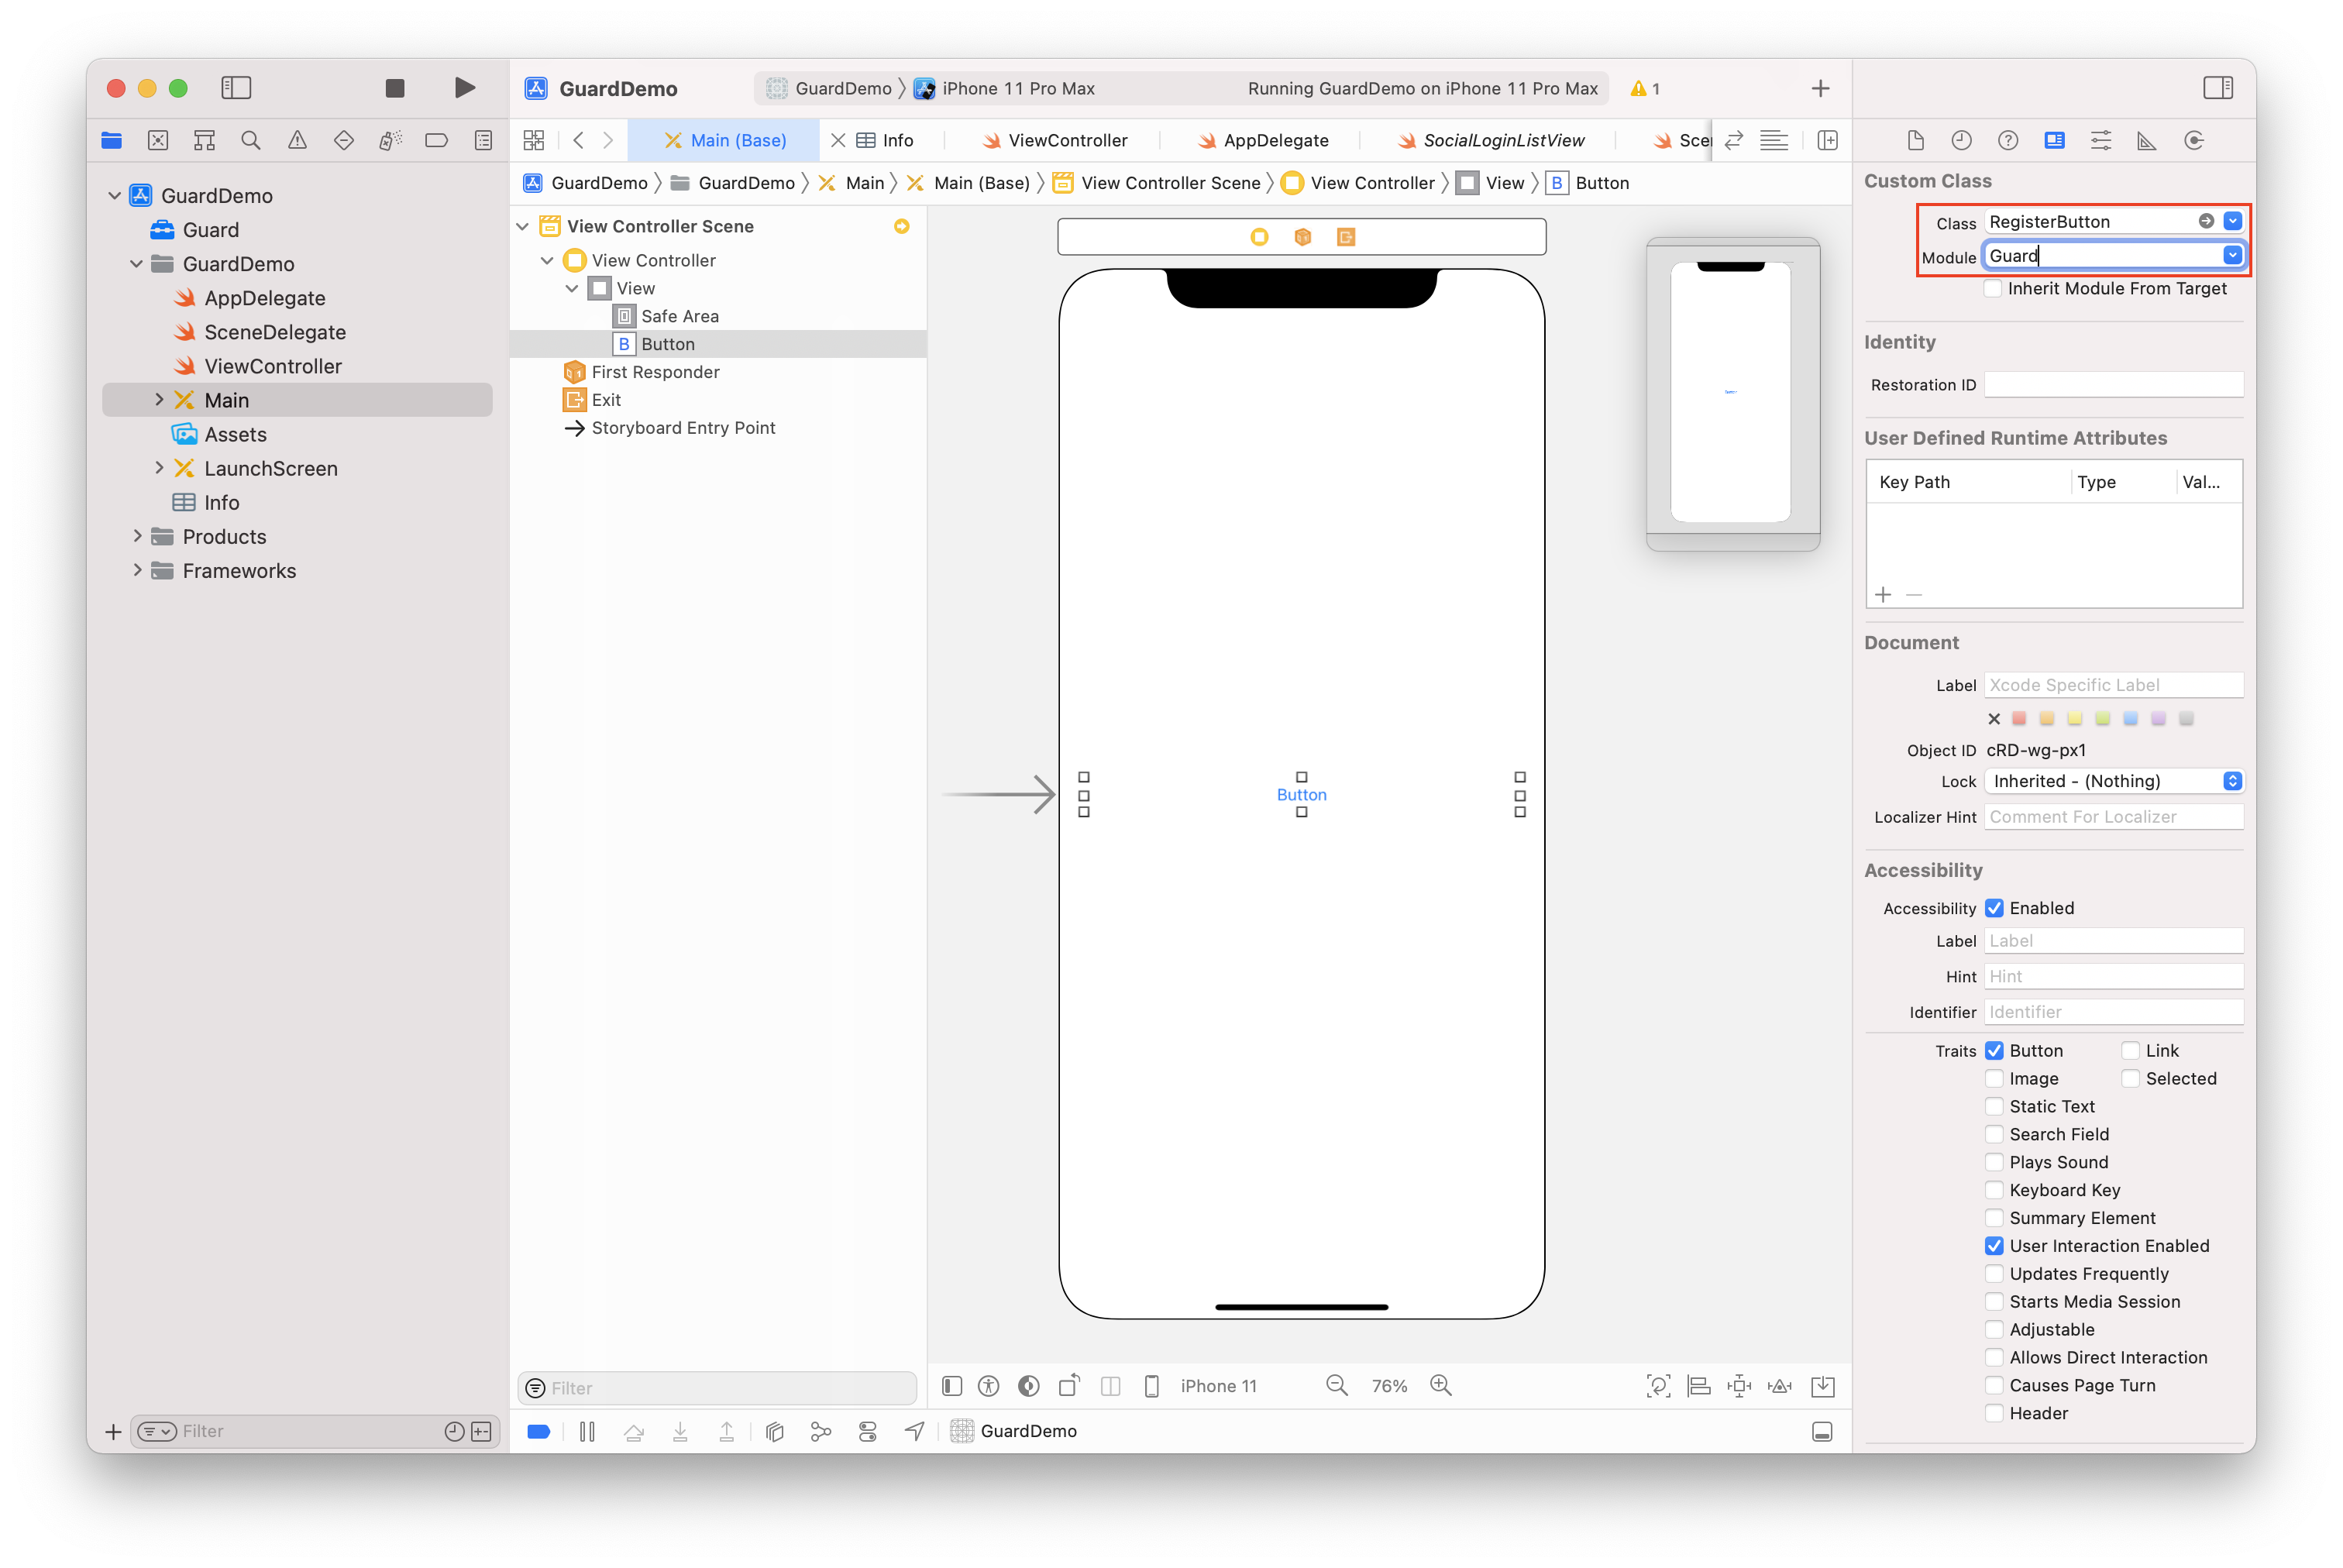Click the Debug View Hierarchy icon
The image size is (2343, 1568).
pos(774,1431)
